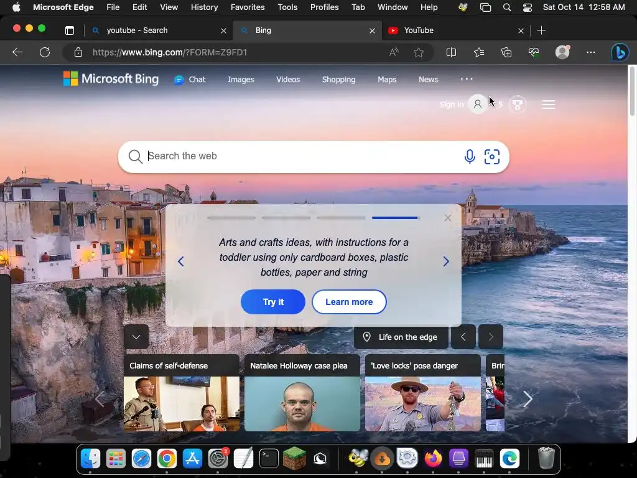Open the Natalee Holloway case plea card

click(302, 393)
